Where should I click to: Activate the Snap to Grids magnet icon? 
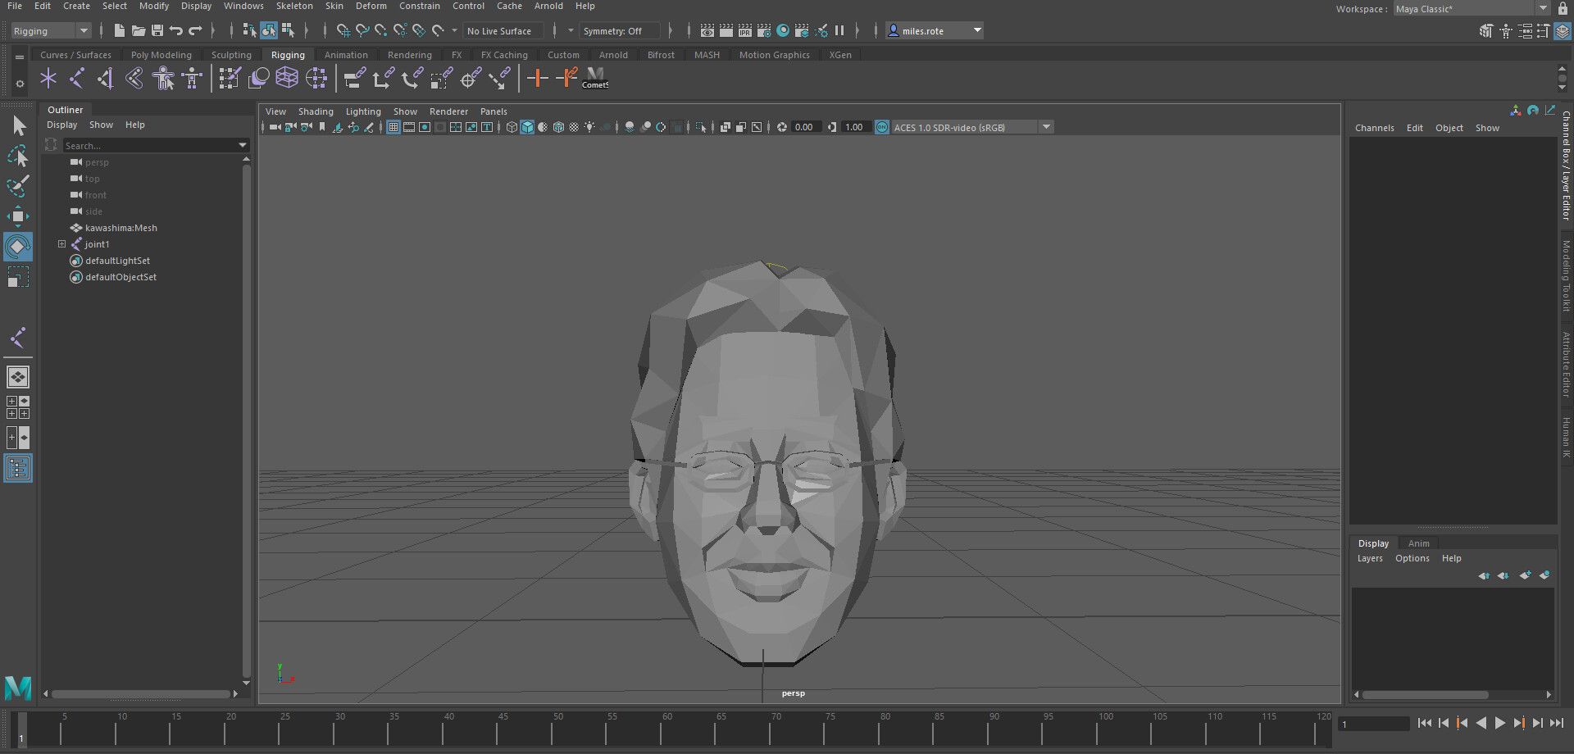[x=342, y=30]
